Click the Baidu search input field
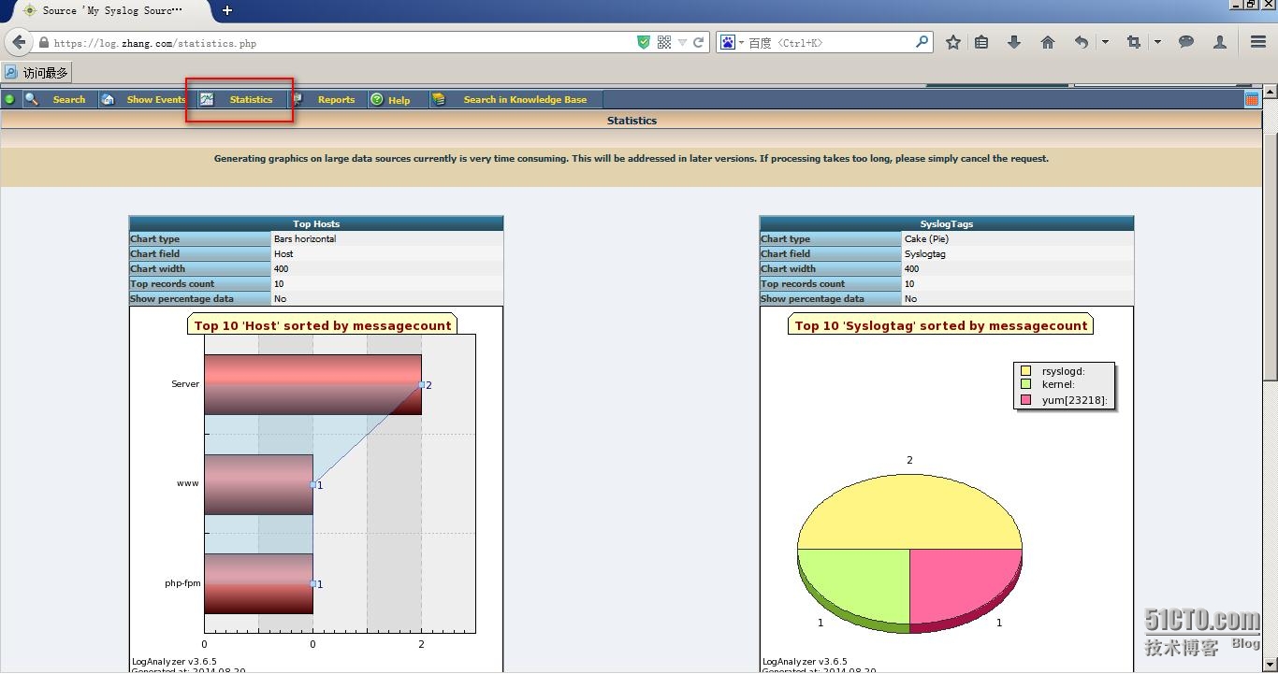This screenshot has width=1278, height=674. (x=831, y=43)
